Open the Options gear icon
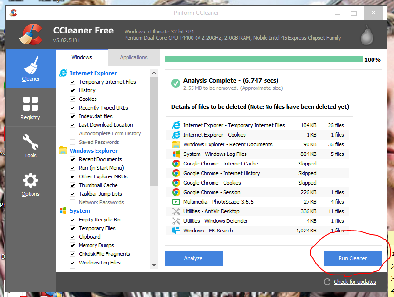The image size is (394, 297). (x=31, y=180)
